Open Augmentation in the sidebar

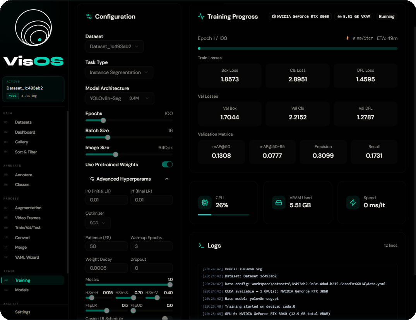pos(28,208)
